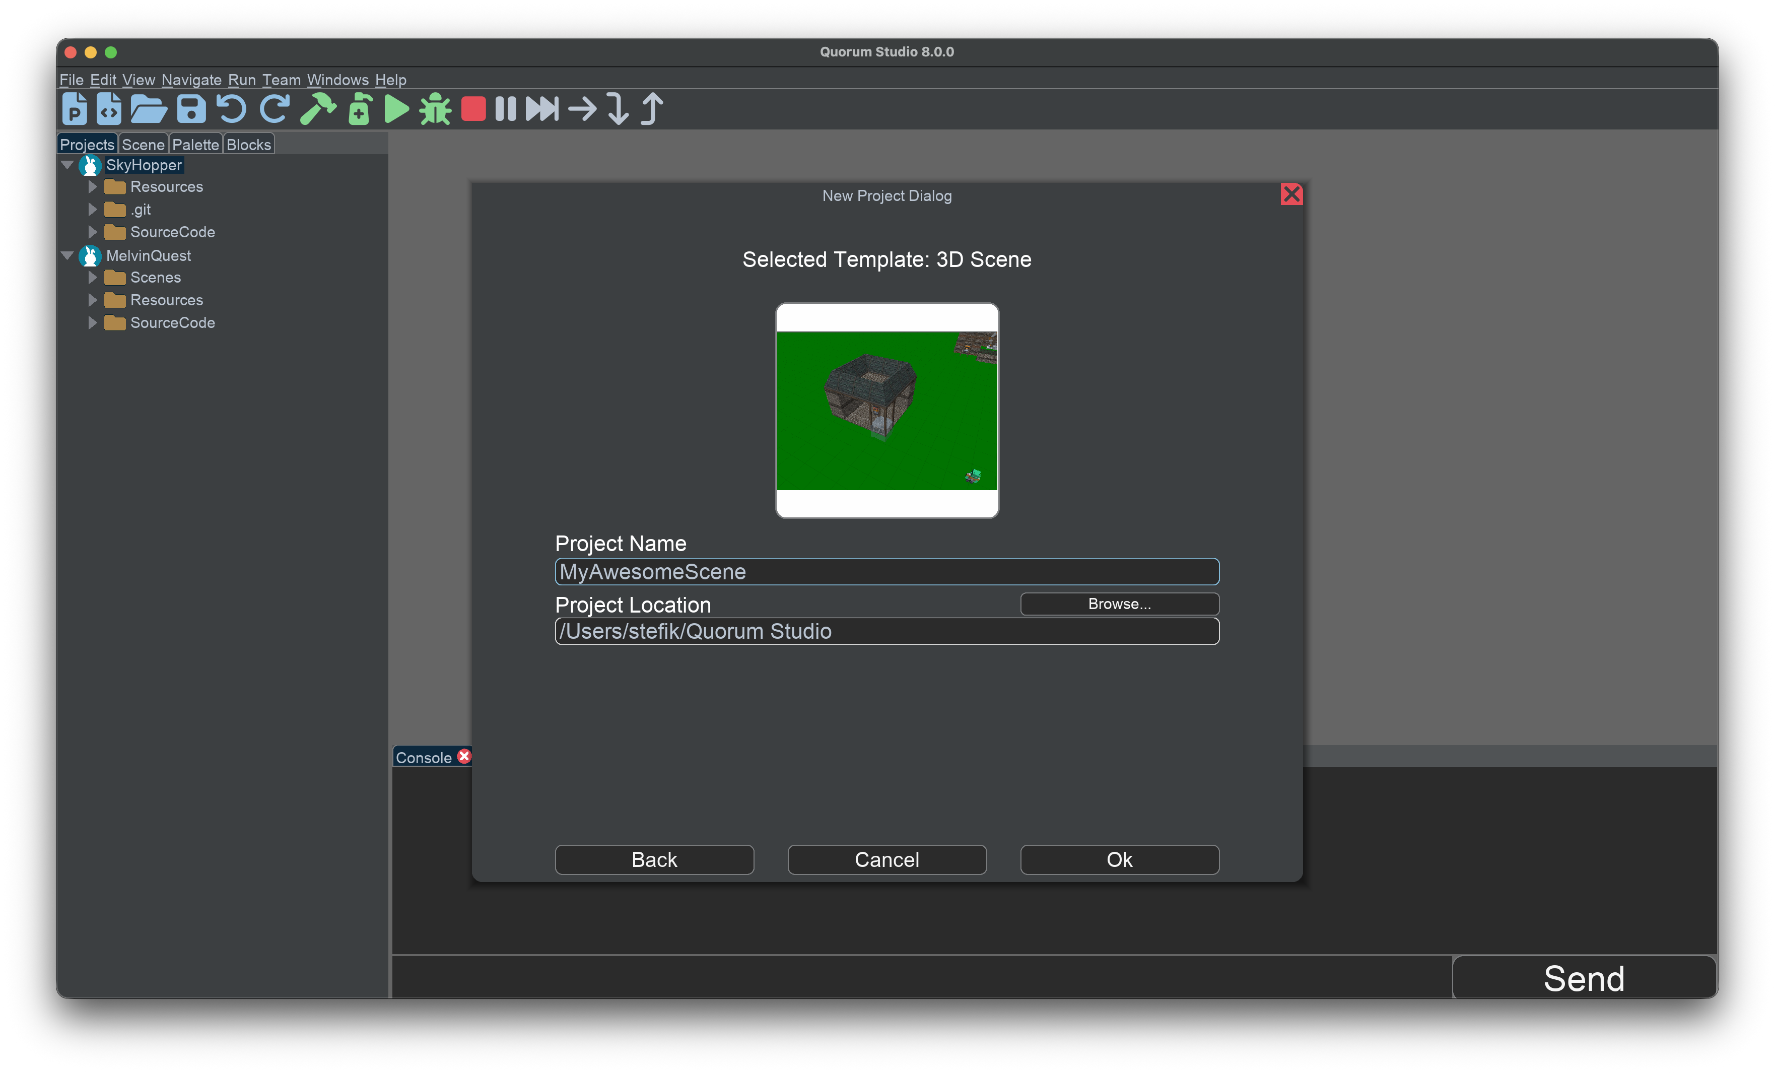Viewport: 1775px width, 1073px height.
Task: Click the Step Over right-arrow icon
Action: (582, 109)
